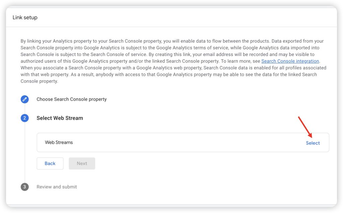The width and height of the screenshot is (343, 213).
Task: Click the Select Web Stream step heading
Action: (x=60, y=118)
